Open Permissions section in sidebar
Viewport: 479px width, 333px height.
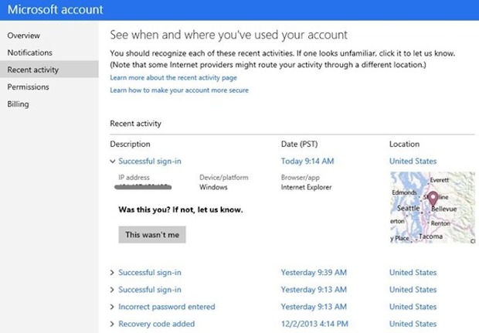(x=29, y=87)
